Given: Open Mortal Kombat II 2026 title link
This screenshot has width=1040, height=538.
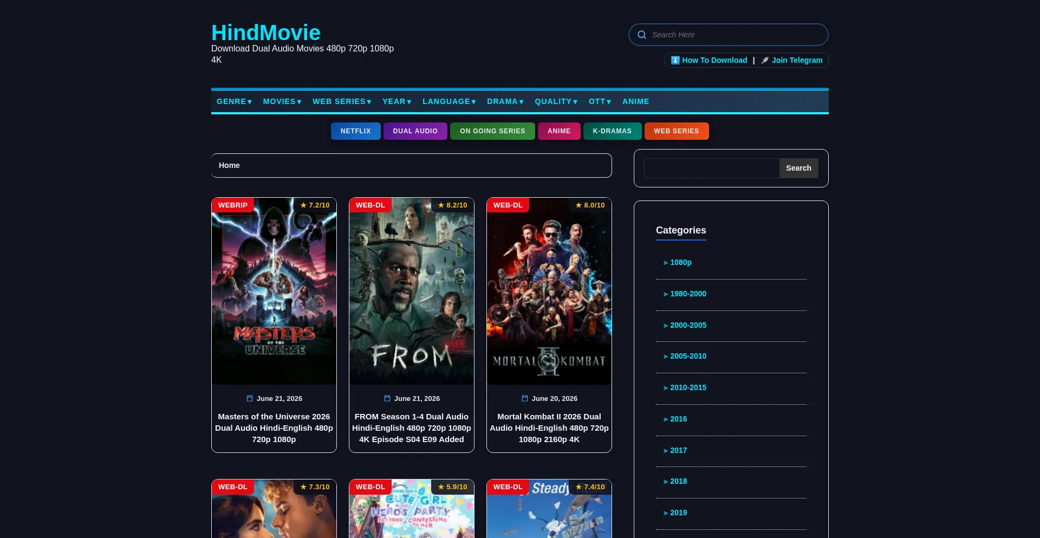Looking at the screenshot, I should (x=549, y=428).
